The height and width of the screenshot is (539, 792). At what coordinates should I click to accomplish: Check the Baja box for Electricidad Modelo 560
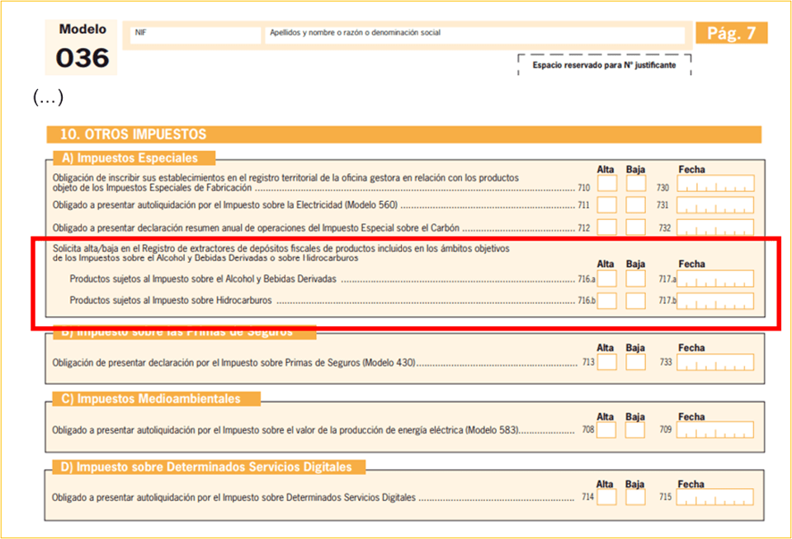tap(636, 205)
